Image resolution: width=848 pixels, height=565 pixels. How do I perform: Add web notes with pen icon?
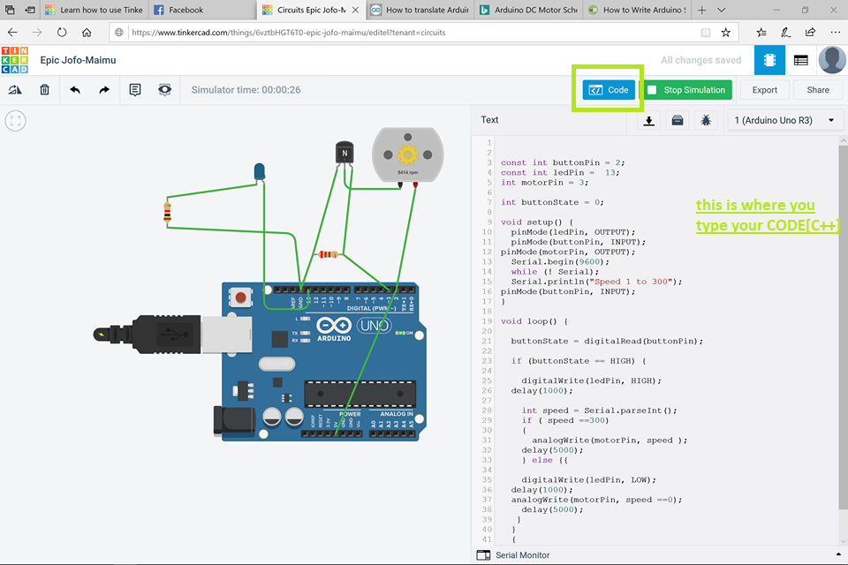[786, 33]
